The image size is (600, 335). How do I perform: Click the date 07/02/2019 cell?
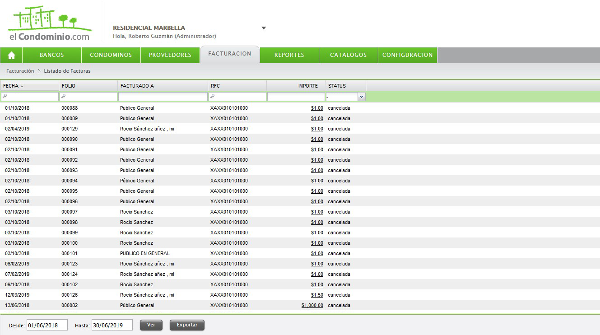(x=17, y=275)
